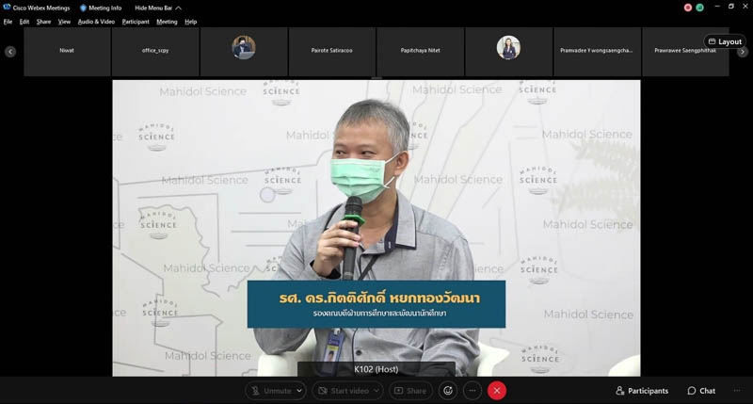
Task: Click the Meeting Info shield icon
Action: click(83, 8)
